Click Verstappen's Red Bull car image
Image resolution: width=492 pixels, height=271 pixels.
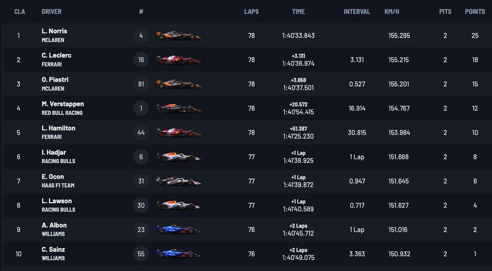click(178, 108)
